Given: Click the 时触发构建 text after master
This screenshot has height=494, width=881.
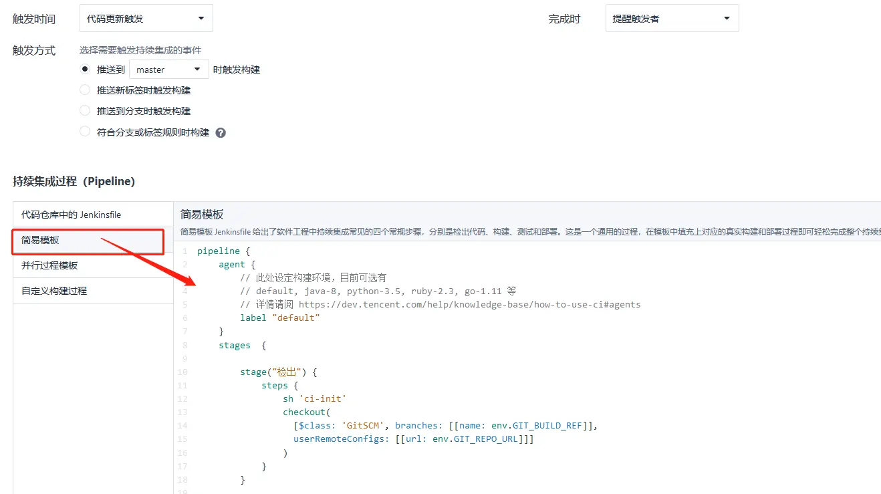Looking at the screenshot, I should coord(237,70).
